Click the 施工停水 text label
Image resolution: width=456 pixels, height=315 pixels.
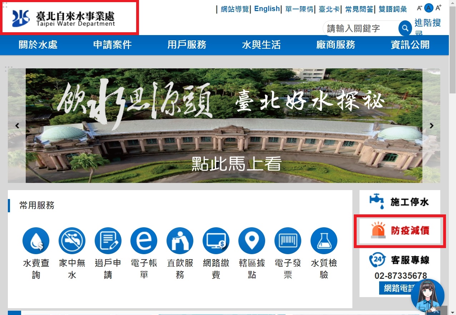[x=410, y=202]
